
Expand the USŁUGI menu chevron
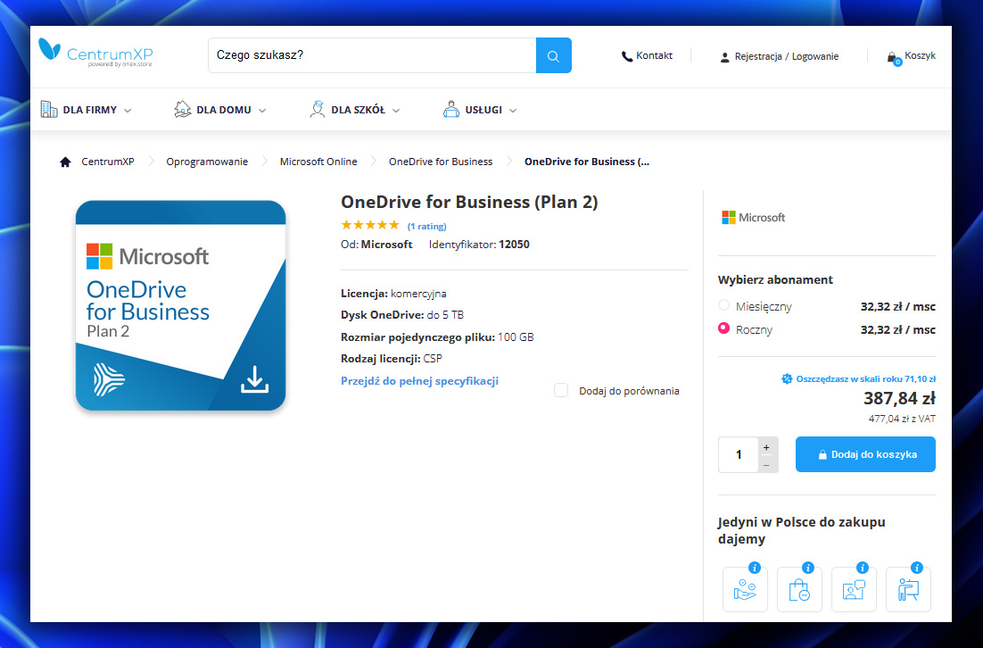click(x=513, y=111)
